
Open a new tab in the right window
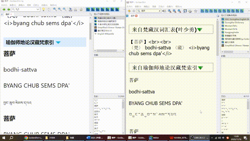pyautogui.click(x=127, y=16)
